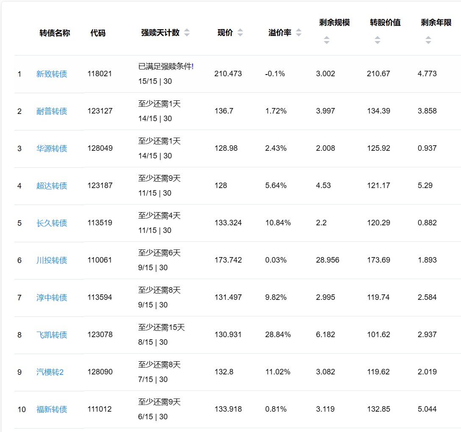
Task: Click bond code 118021 cell
Action: point(100,74)
